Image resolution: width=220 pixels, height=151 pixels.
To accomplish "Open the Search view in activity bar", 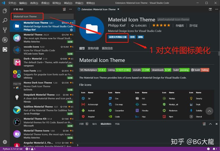I will click(5, 20).
